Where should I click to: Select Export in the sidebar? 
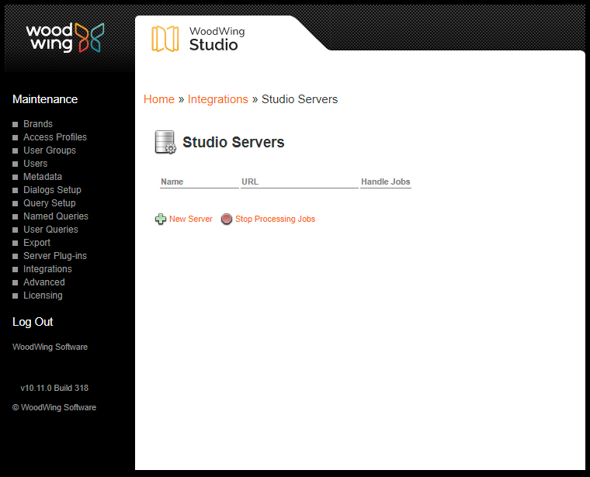pyautogui.click(x=37, y=243)
